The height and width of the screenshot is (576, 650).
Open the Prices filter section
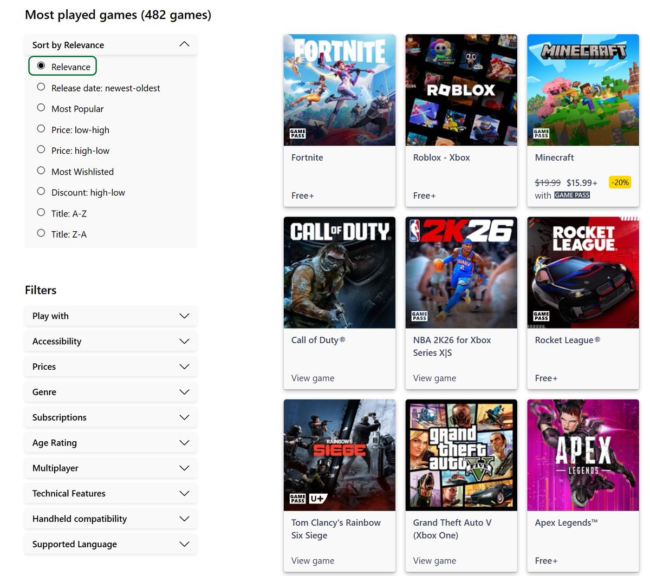pyautogui.click(x=110, y=366)
